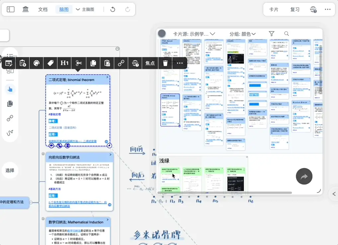
Task: Click the round share arrow button
Action: 304,176
